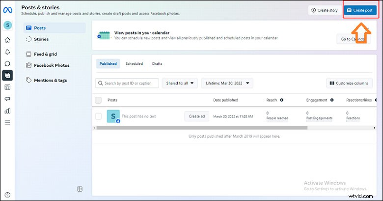Open Inbox chat bubble icon

7,63
